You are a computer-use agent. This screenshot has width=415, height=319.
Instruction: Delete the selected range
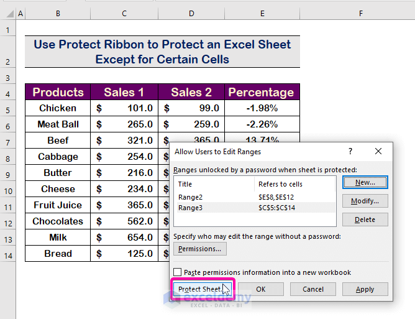pos(365,220)
